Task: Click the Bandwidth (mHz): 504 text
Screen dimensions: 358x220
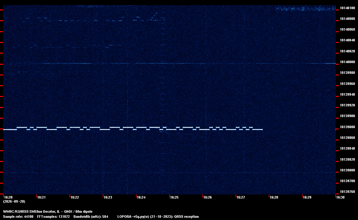Action: 91,217
